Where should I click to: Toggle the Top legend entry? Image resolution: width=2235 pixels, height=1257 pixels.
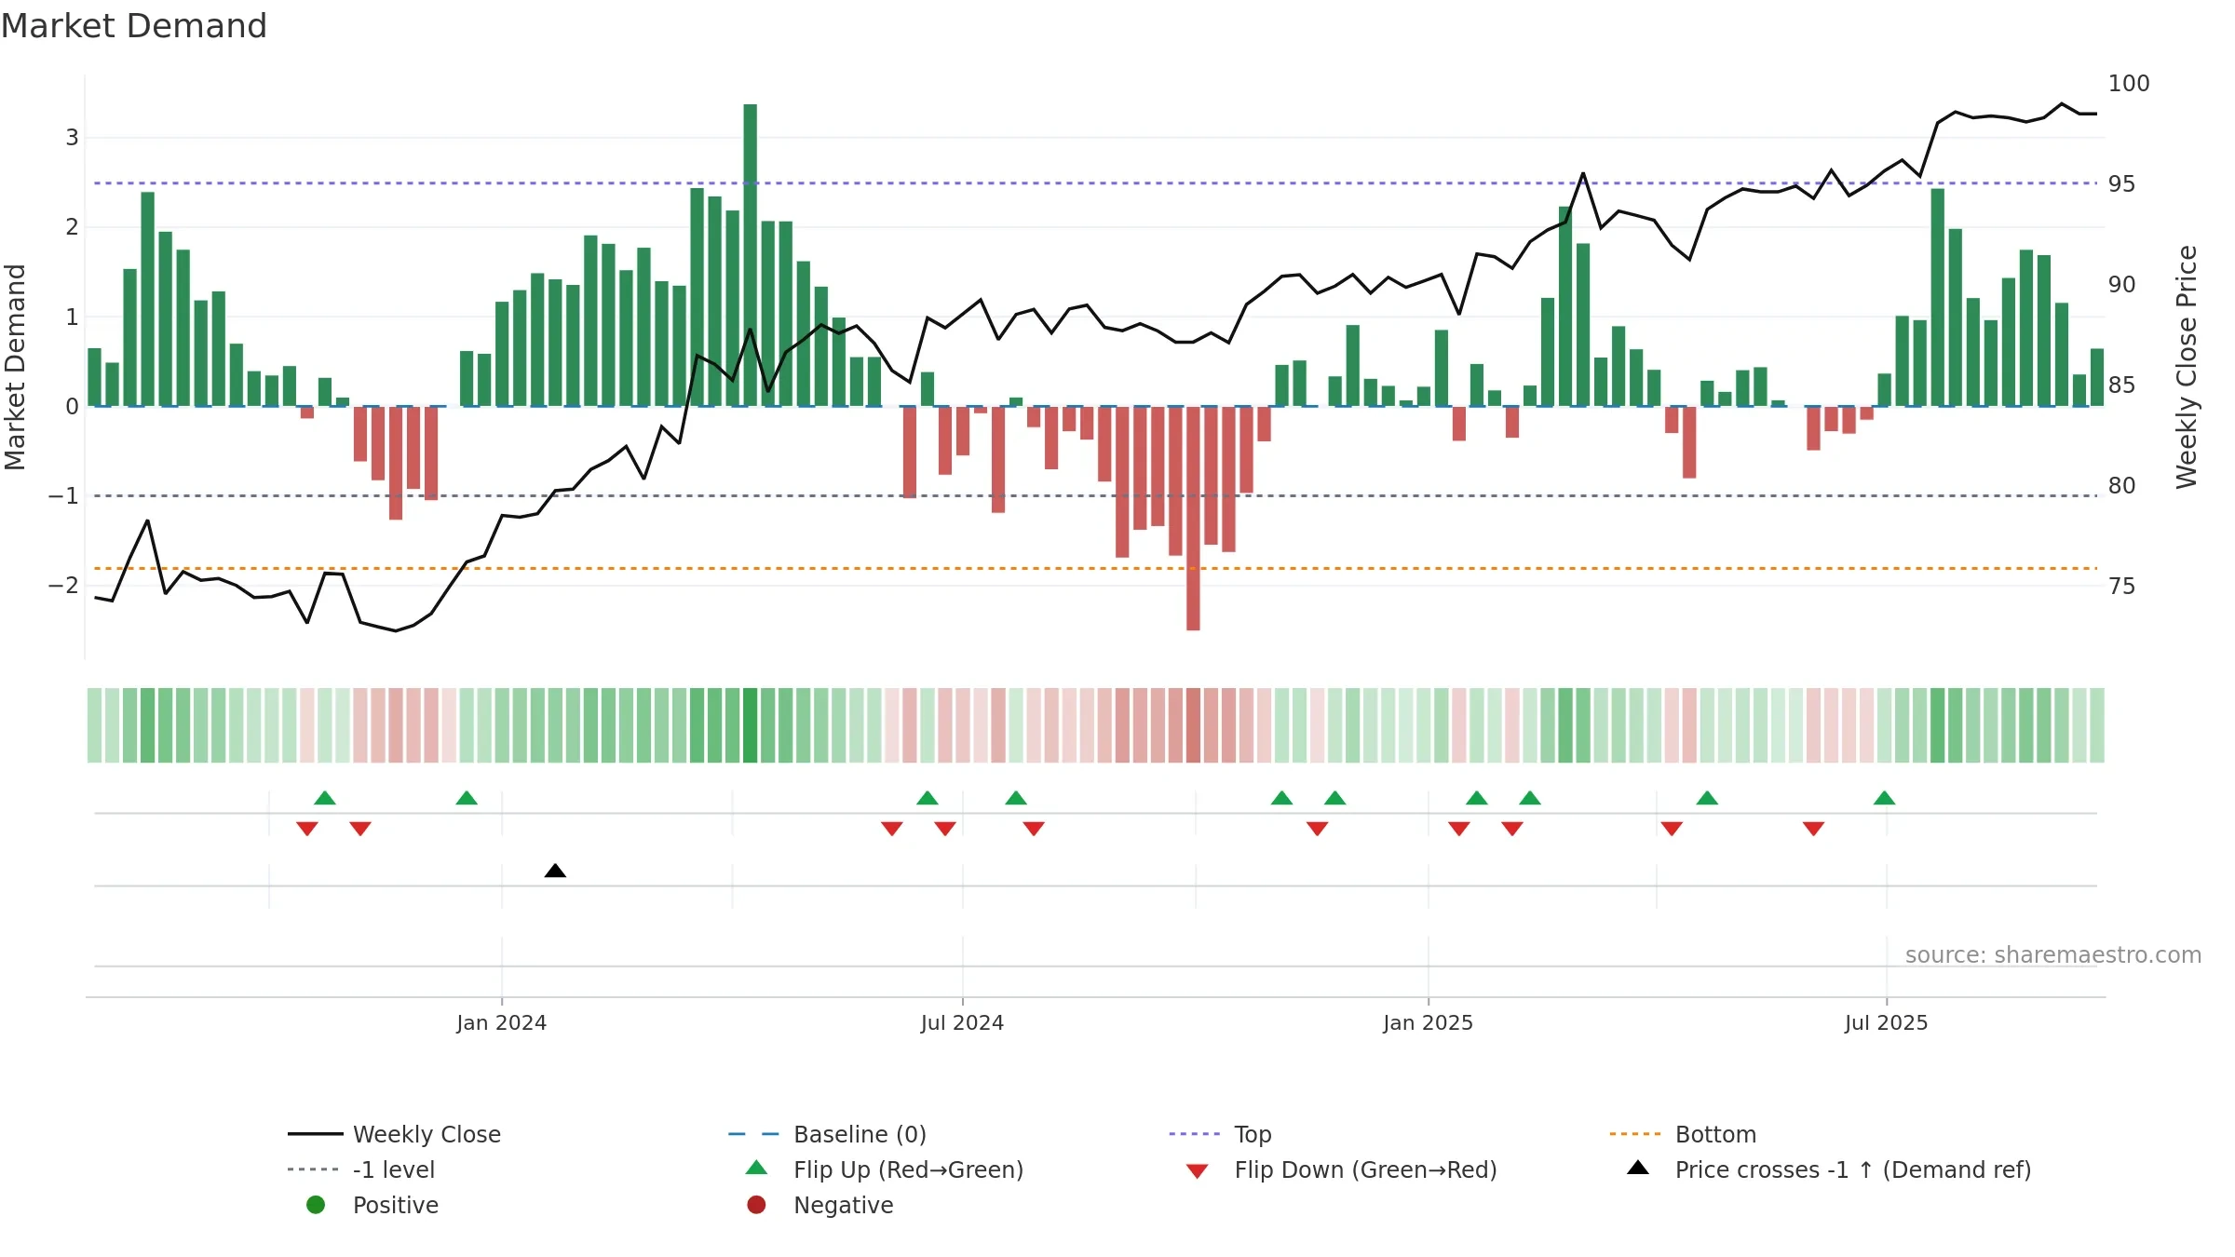1220,1134
